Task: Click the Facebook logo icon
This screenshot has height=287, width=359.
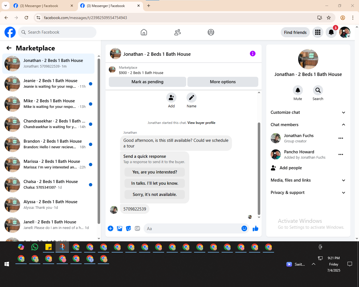Action: point(10,32)
